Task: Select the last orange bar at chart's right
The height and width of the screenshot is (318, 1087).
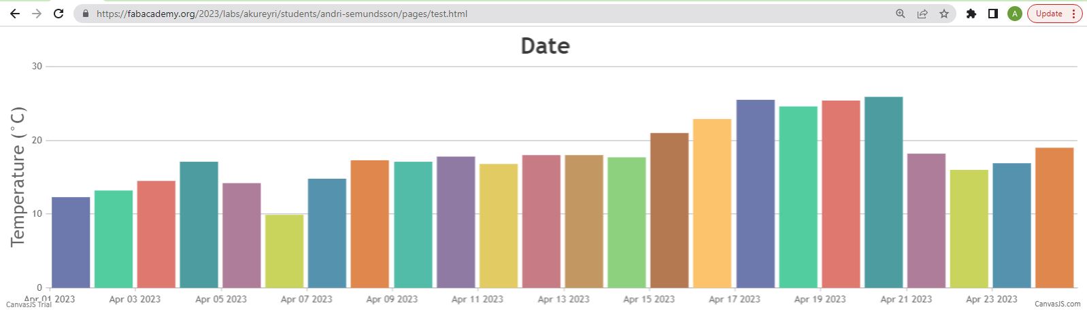Action: click(1054, 217)
